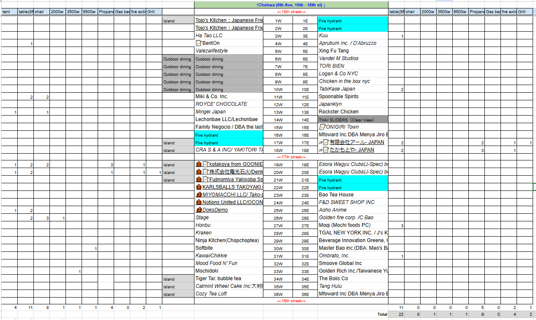Select the Softbite cell

coord(229,248)
